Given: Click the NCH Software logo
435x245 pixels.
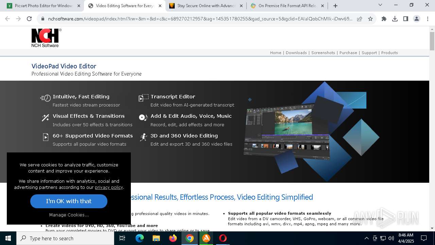Looking at the screenshot, I should pyautogui.click(x=46, y=38).
